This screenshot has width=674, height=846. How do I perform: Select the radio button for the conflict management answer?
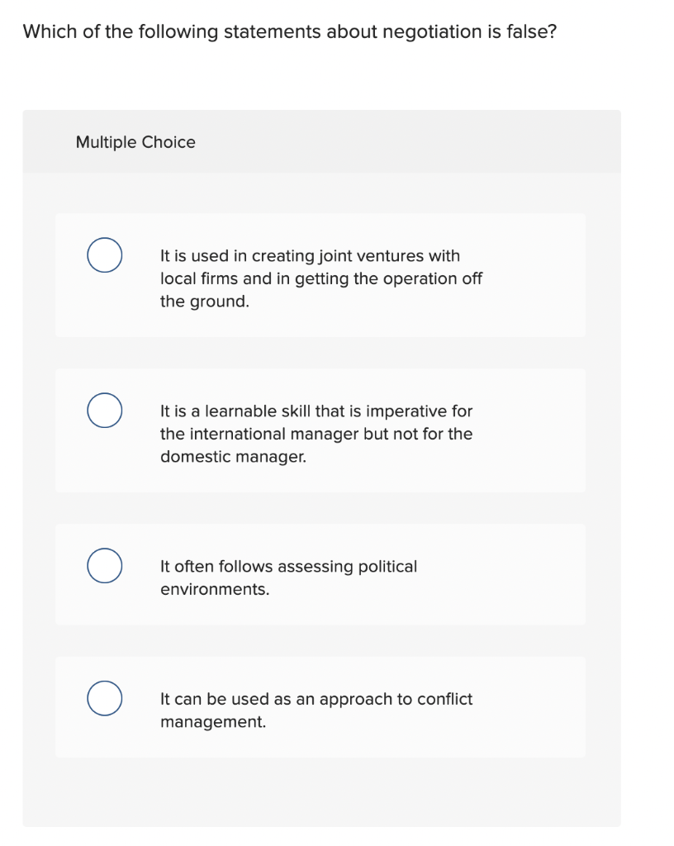(104, 698)
